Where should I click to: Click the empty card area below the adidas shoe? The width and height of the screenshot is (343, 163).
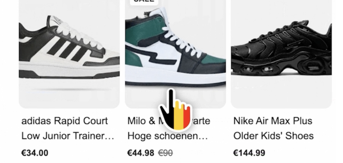pyautogui.click(x=69, y=96)
